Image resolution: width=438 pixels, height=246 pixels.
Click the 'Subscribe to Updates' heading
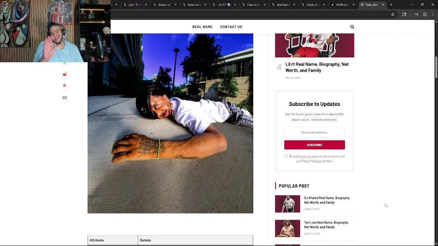tap(314, 104)
